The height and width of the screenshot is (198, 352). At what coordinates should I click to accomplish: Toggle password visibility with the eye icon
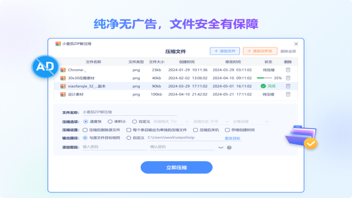tap(221, 148)
